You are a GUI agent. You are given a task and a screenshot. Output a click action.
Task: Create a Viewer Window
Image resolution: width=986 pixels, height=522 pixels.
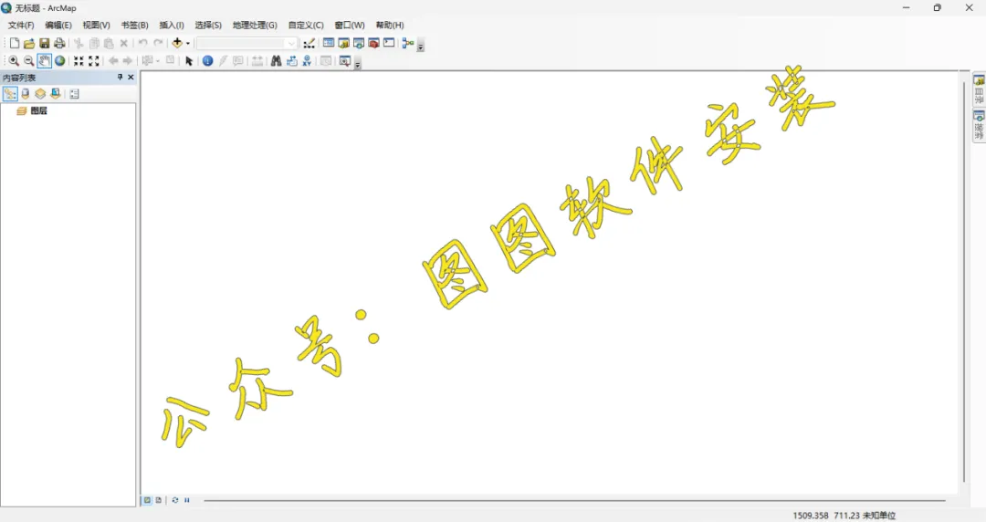(x=344, y=61)
